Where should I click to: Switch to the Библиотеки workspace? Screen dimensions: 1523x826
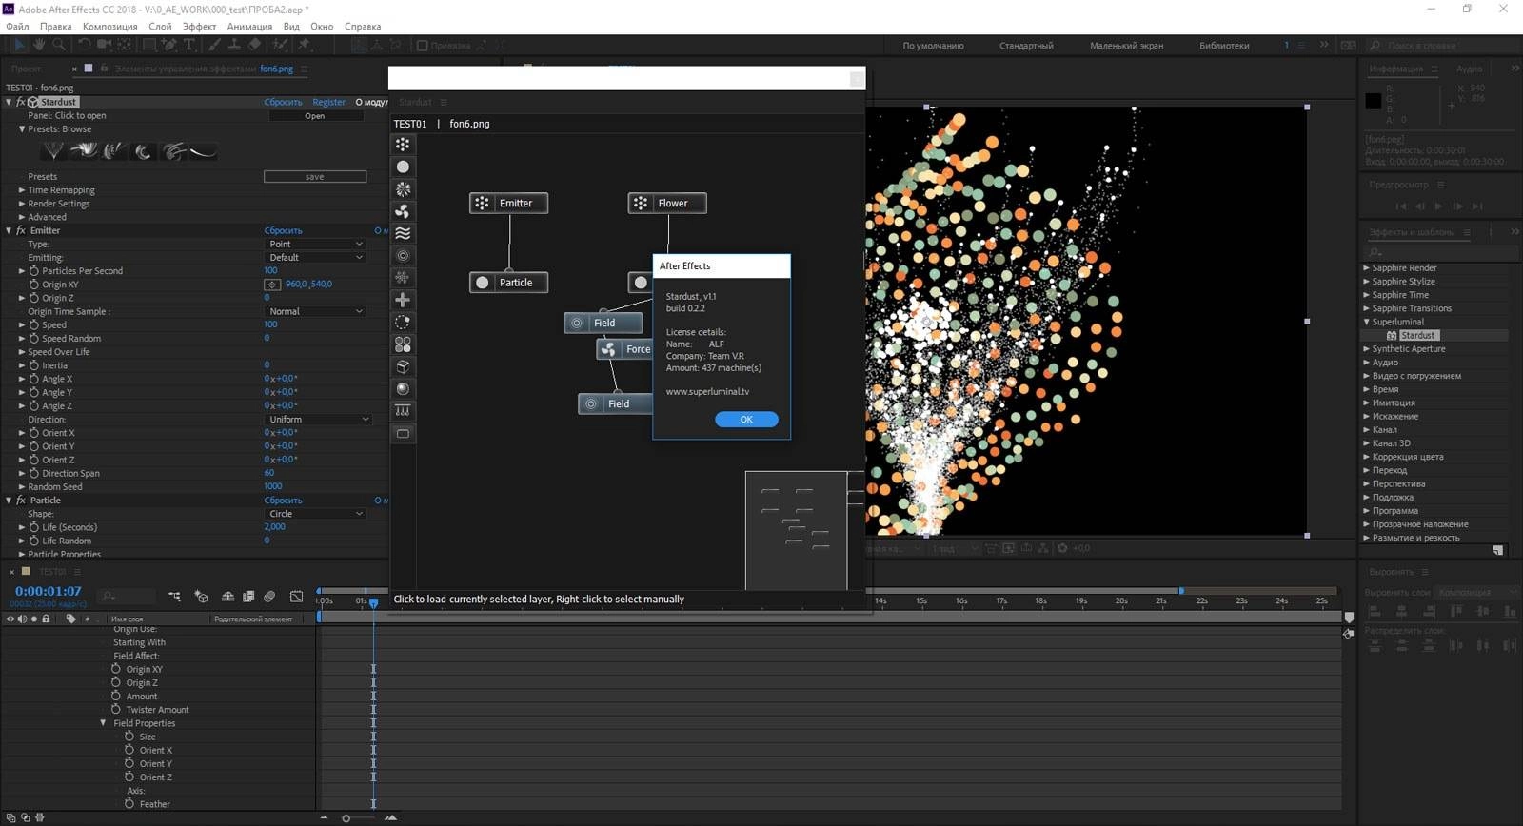1224,46
